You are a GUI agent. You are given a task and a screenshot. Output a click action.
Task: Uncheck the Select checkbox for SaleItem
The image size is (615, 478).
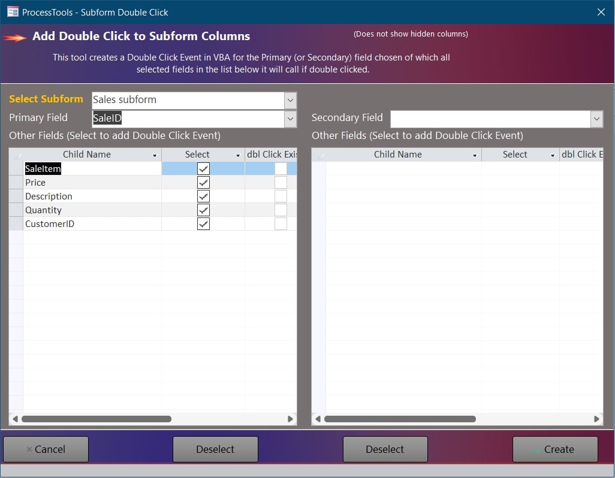[203, 168]
